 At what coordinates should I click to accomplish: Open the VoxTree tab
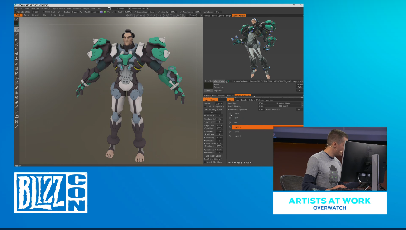tap(269, 100)
